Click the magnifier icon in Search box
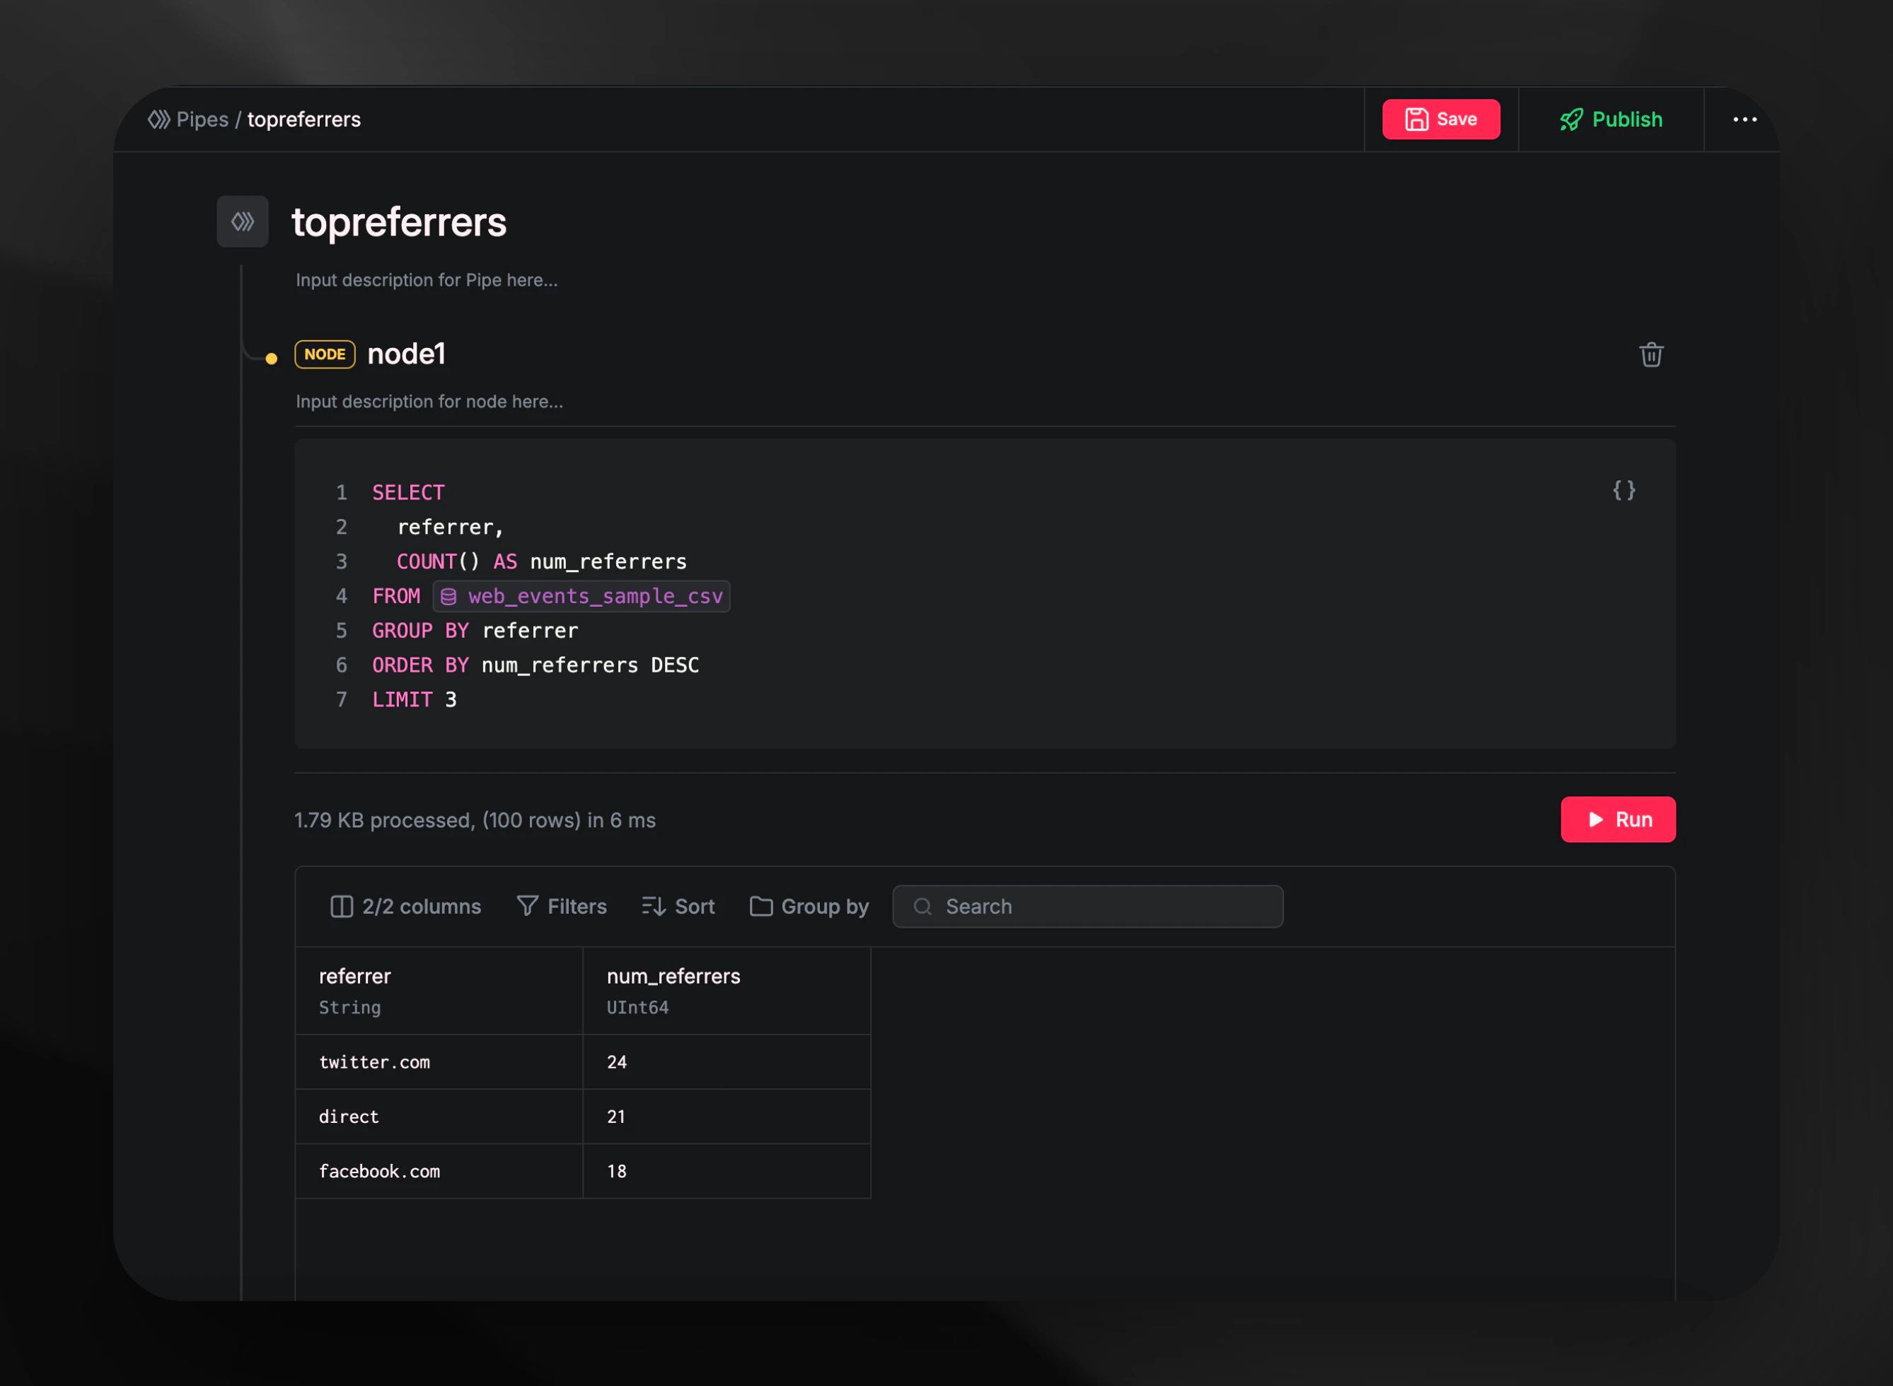Viewport: 1893px width, 1386px height. pyautogui.click(x=922, y=907)
